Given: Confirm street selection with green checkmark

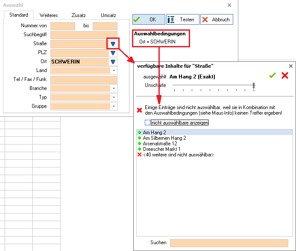Looking at the screenshot, I should tap(273, 75).
